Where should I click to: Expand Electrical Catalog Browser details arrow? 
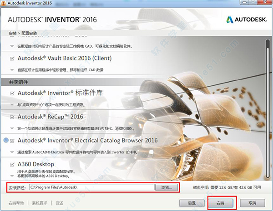click(12, 152)
